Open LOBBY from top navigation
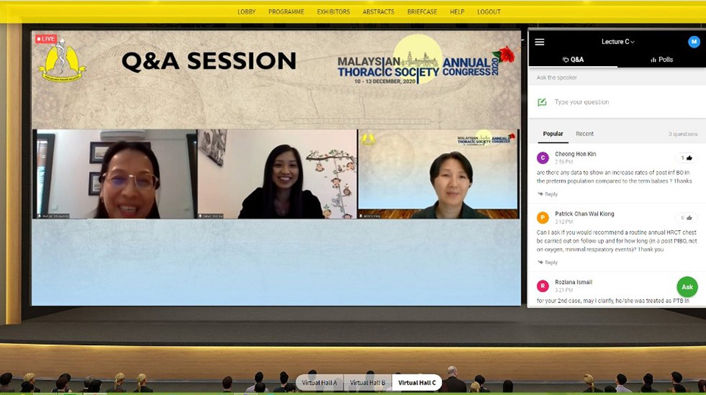Screen dimensions: 706x395 246,12
